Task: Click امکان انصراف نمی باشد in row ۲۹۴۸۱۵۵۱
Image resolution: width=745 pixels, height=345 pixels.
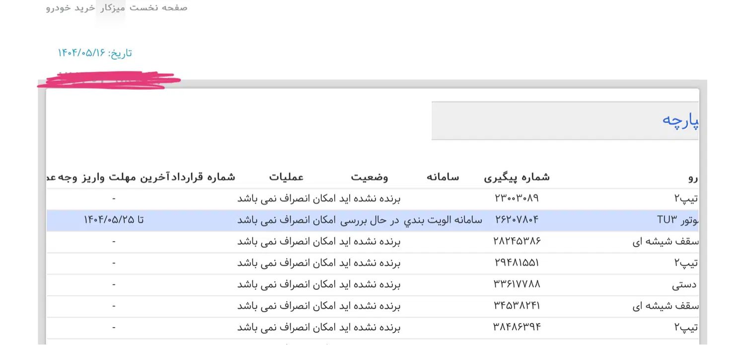Action: tap(286, 262)
